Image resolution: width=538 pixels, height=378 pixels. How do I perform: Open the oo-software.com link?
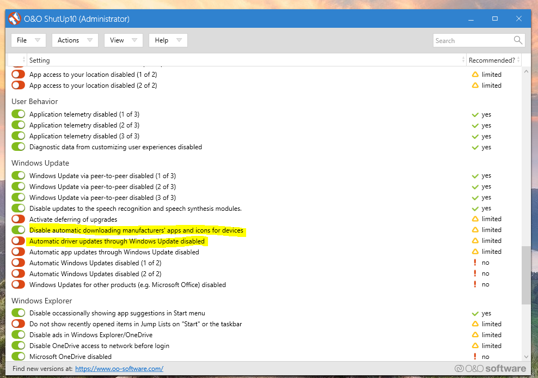119,369
